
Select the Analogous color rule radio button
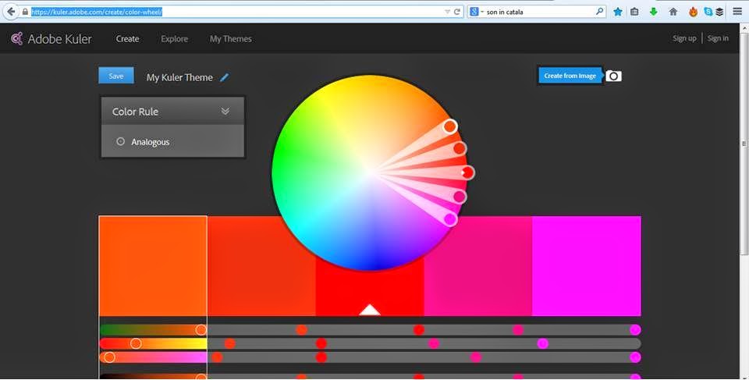coord(120,141)
